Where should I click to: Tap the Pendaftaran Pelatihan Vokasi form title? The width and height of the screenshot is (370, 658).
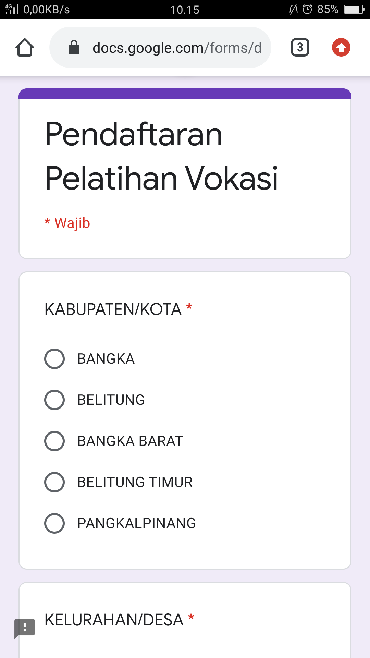coord(161,156)
